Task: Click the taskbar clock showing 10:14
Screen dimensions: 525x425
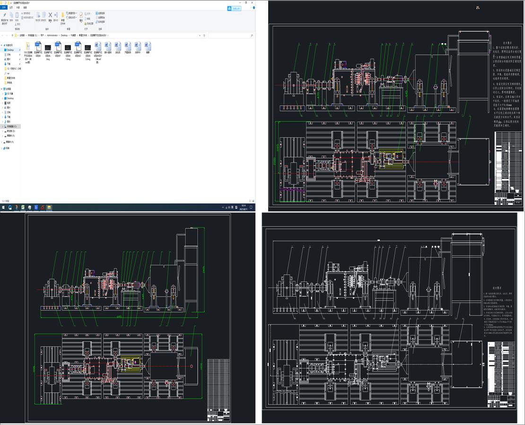Action: [244, 208]
